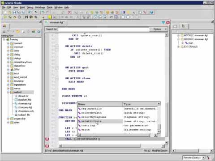Click the error marker next to the CALL c.setattribute line

click(47, 139)
